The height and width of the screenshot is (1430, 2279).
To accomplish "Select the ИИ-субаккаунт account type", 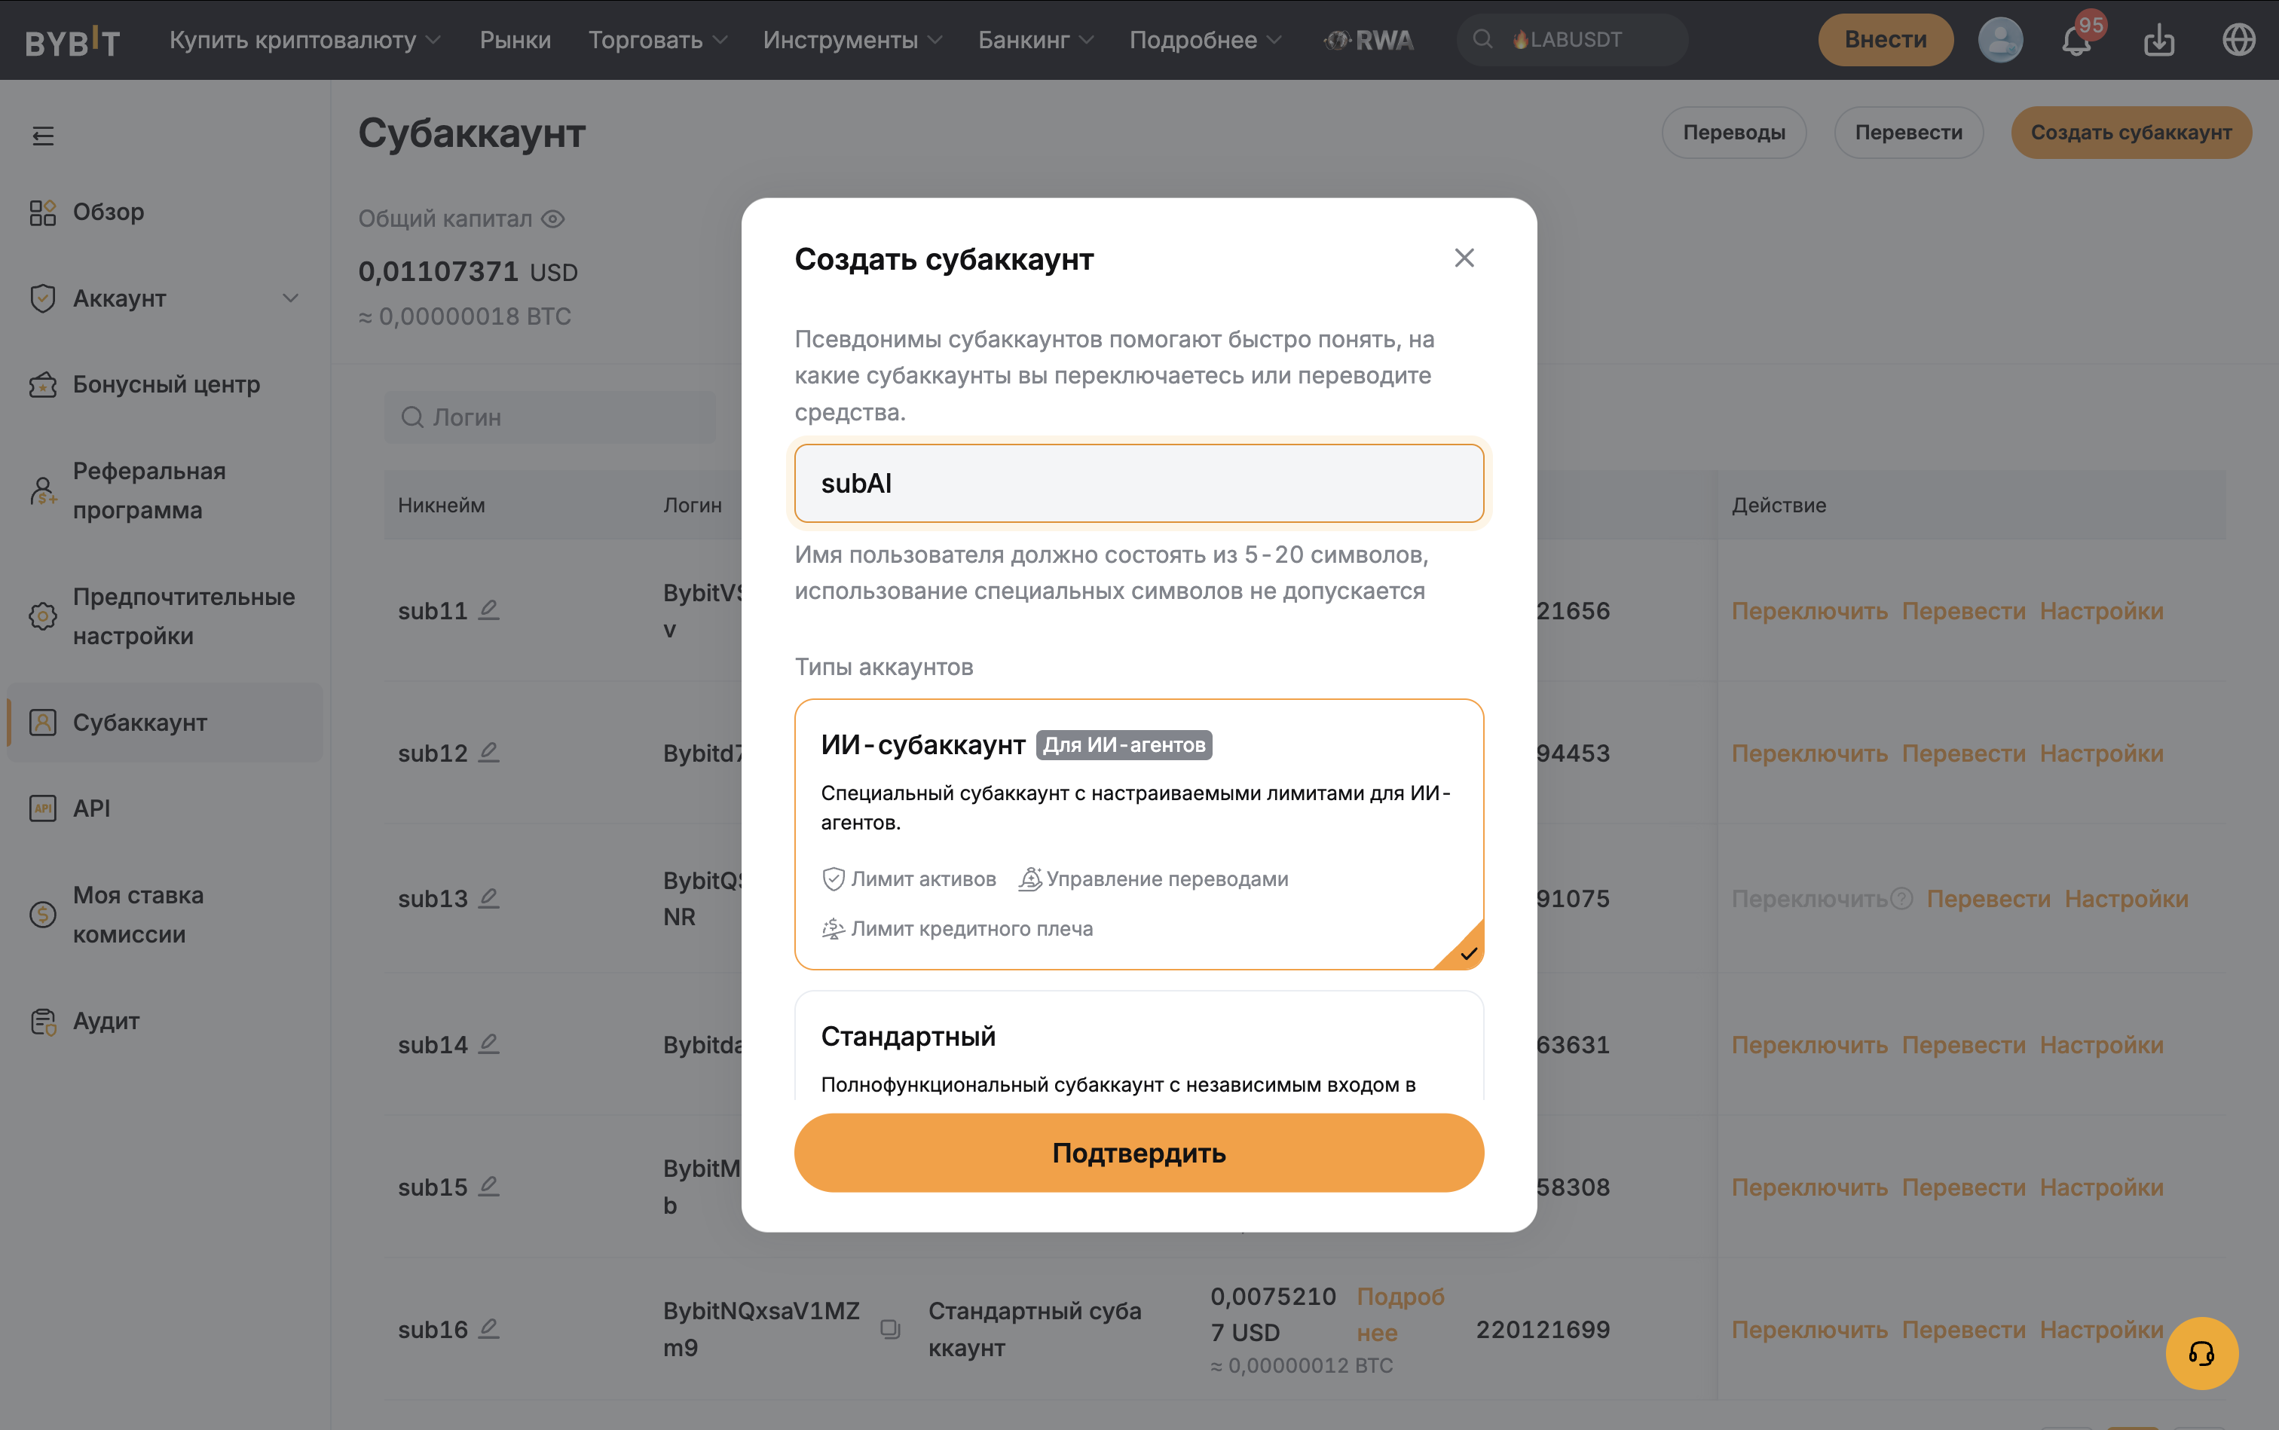I will point(1138,834).
